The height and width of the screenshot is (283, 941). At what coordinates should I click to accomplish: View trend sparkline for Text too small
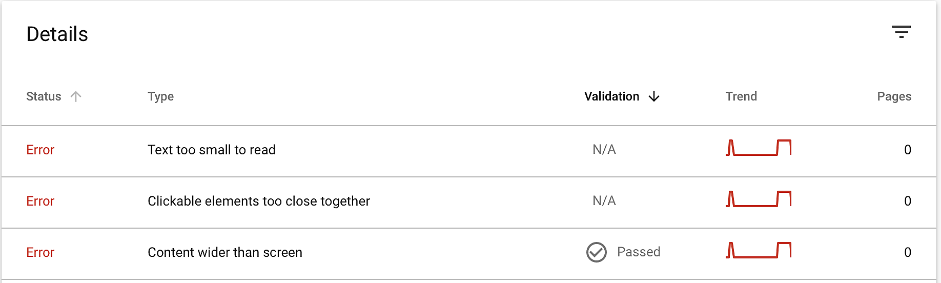pyautogui.click(x=759, y=148)
